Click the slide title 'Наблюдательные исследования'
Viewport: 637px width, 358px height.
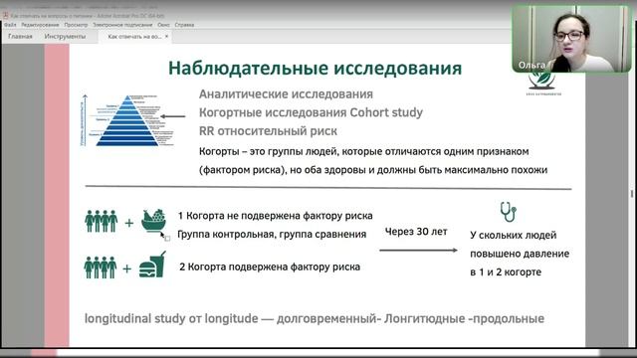tap(315, 68)
